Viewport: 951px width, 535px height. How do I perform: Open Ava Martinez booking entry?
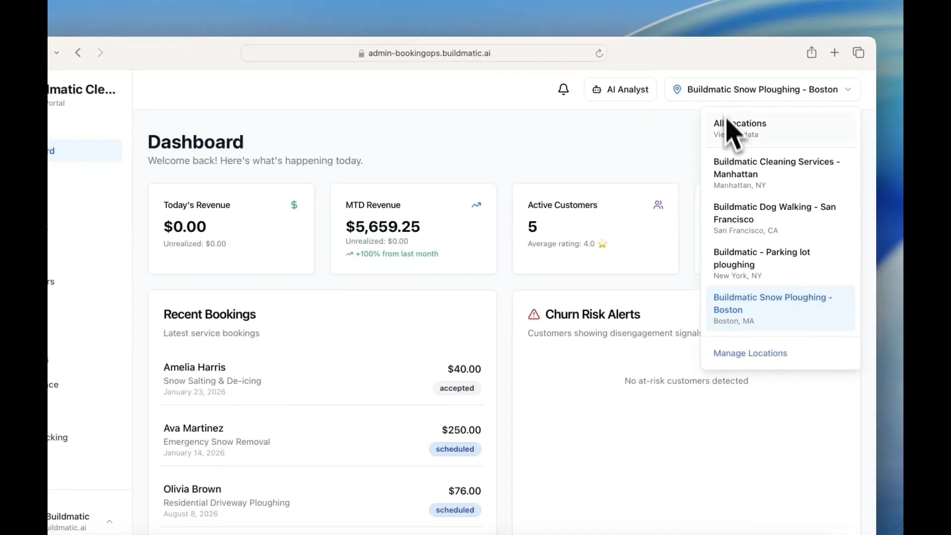(322, 440)
